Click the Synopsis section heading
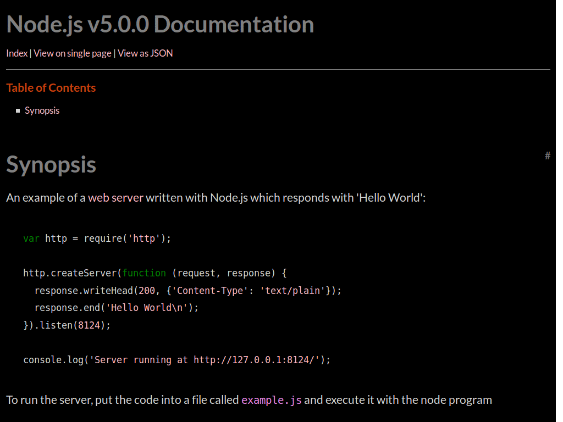The height and width of the screenshot is (422, 563). [x=51, y=165]
